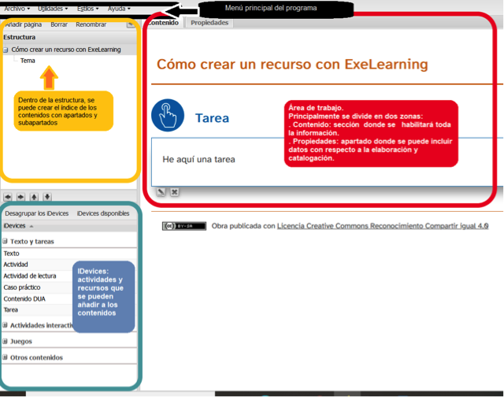
Task: Add the Tarea iDevice from list
Action: point(10,310)
